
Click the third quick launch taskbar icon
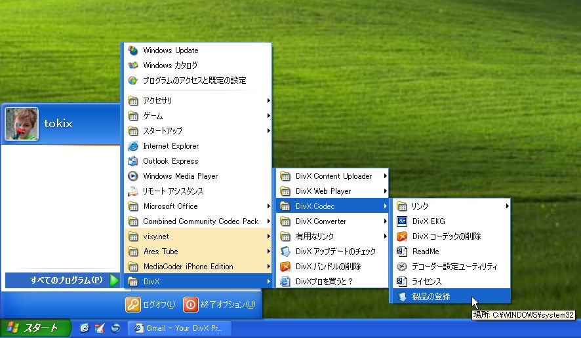coord(115,328)
